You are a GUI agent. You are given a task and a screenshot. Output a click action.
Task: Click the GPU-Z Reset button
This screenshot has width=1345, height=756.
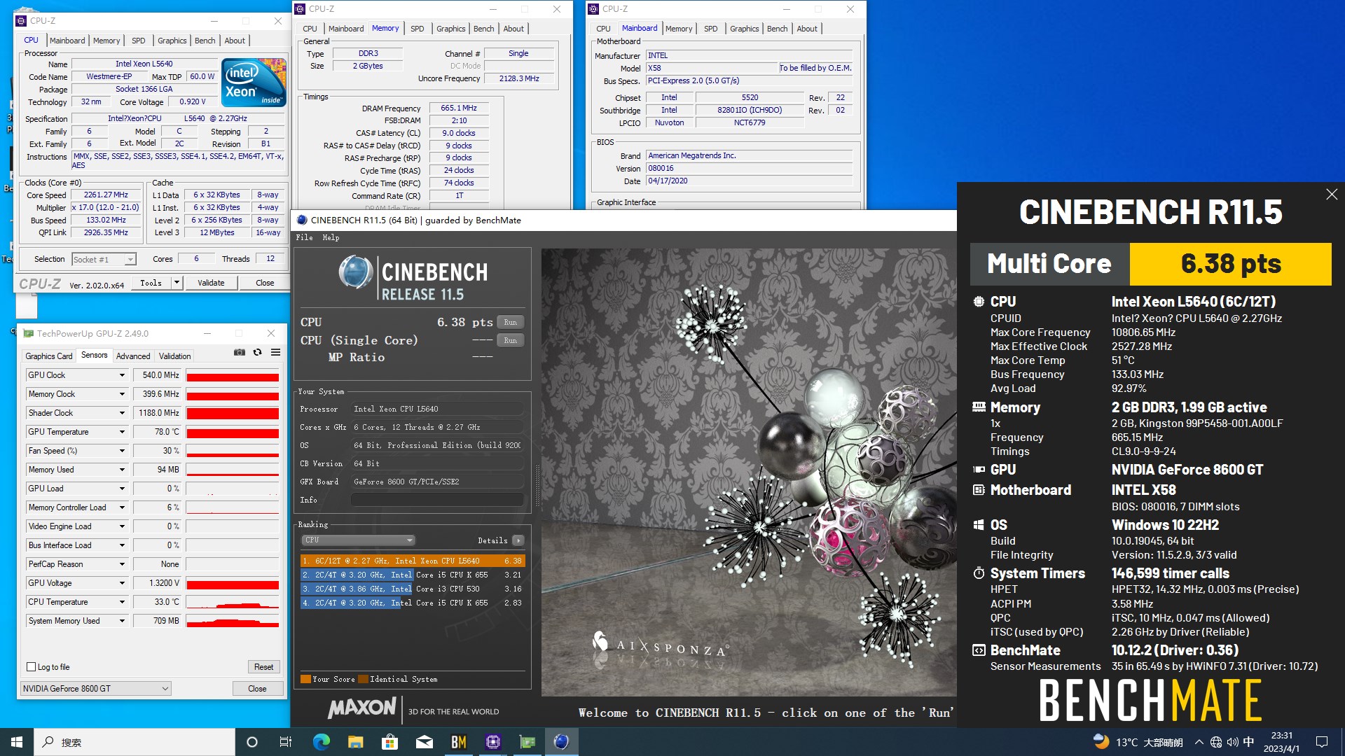263,667
